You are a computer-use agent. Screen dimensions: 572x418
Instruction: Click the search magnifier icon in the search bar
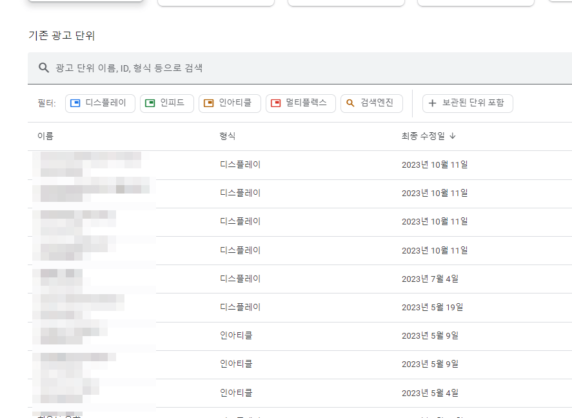[43, 66]
